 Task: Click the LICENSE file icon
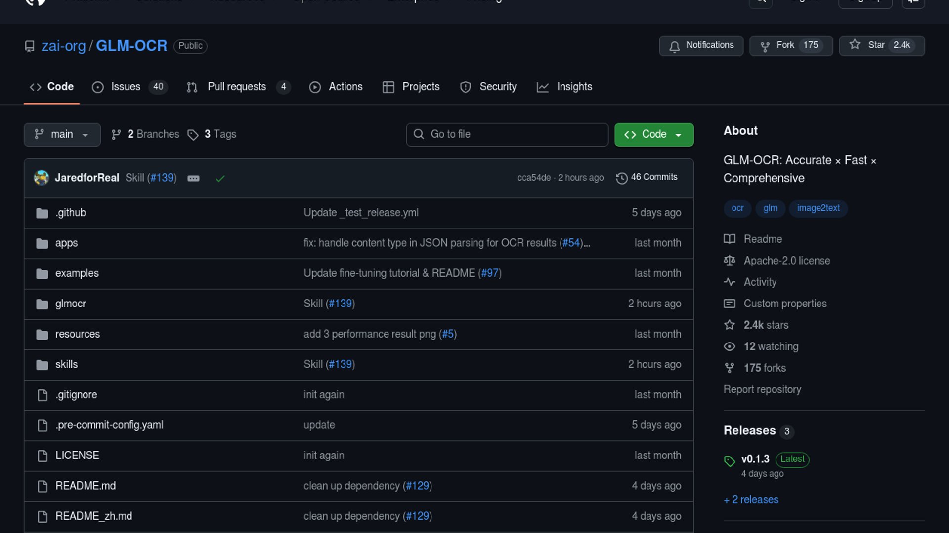pos(43,456)
